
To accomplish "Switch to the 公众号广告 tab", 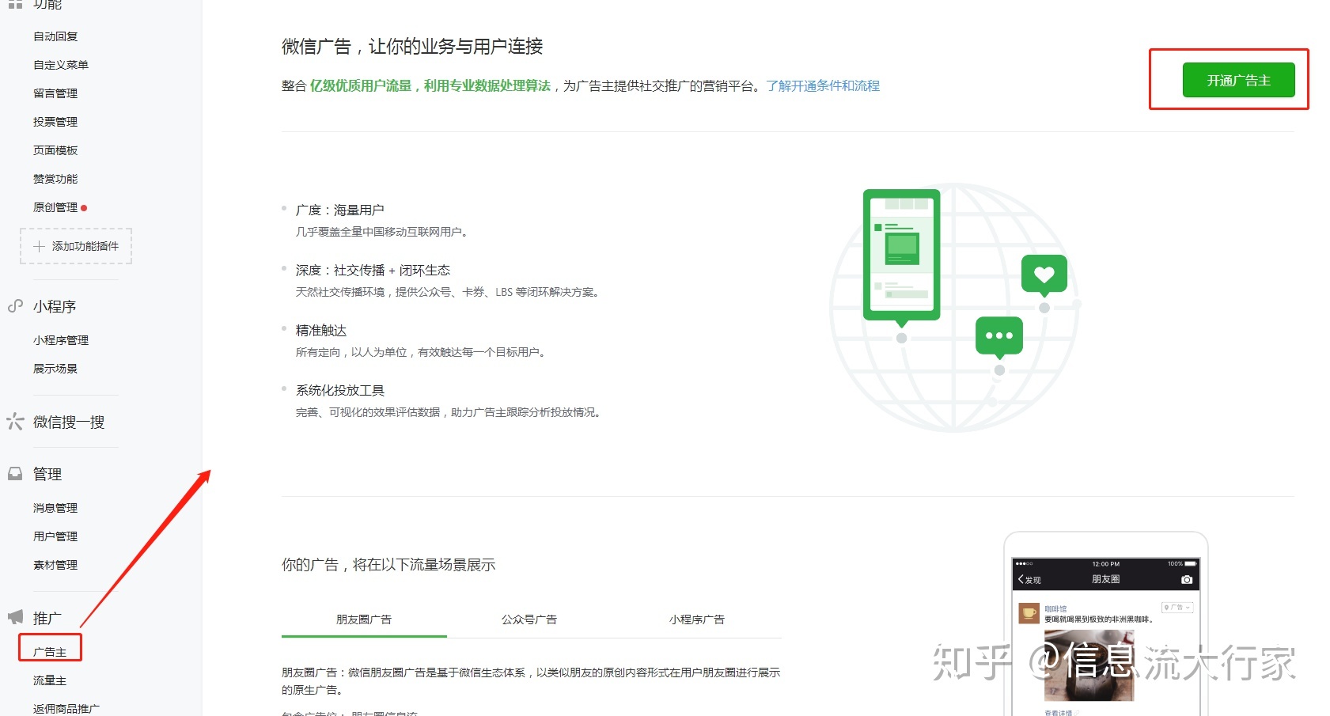I will (x=529, y=619).
